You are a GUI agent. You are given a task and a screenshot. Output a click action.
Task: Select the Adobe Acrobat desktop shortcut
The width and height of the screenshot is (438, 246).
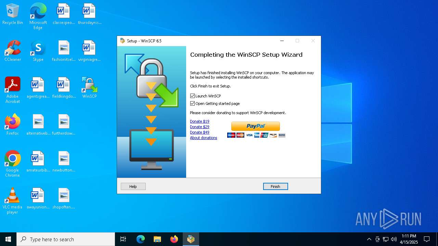pos(13,90)
